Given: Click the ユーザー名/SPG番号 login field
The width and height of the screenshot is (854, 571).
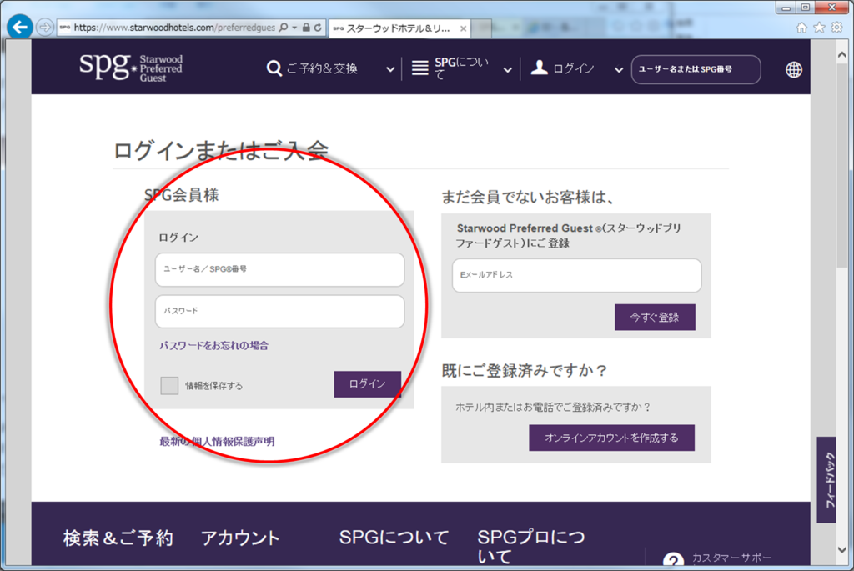Looking at the screenshot, I should coord(279,269).
